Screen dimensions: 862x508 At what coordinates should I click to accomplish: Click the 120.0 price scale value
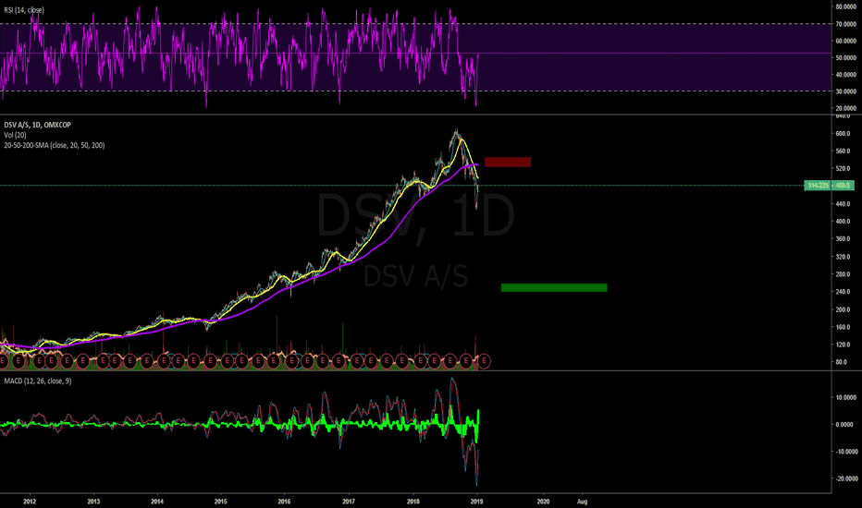click(x=843, y=345)
